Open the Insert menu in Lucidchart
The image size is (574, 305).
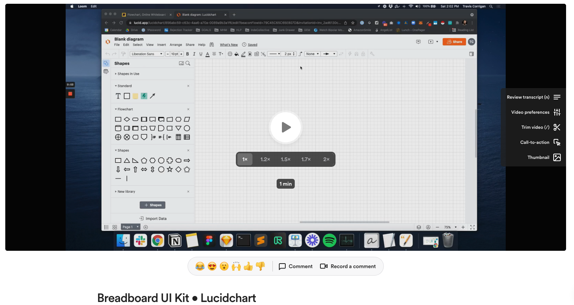point(162,45)
